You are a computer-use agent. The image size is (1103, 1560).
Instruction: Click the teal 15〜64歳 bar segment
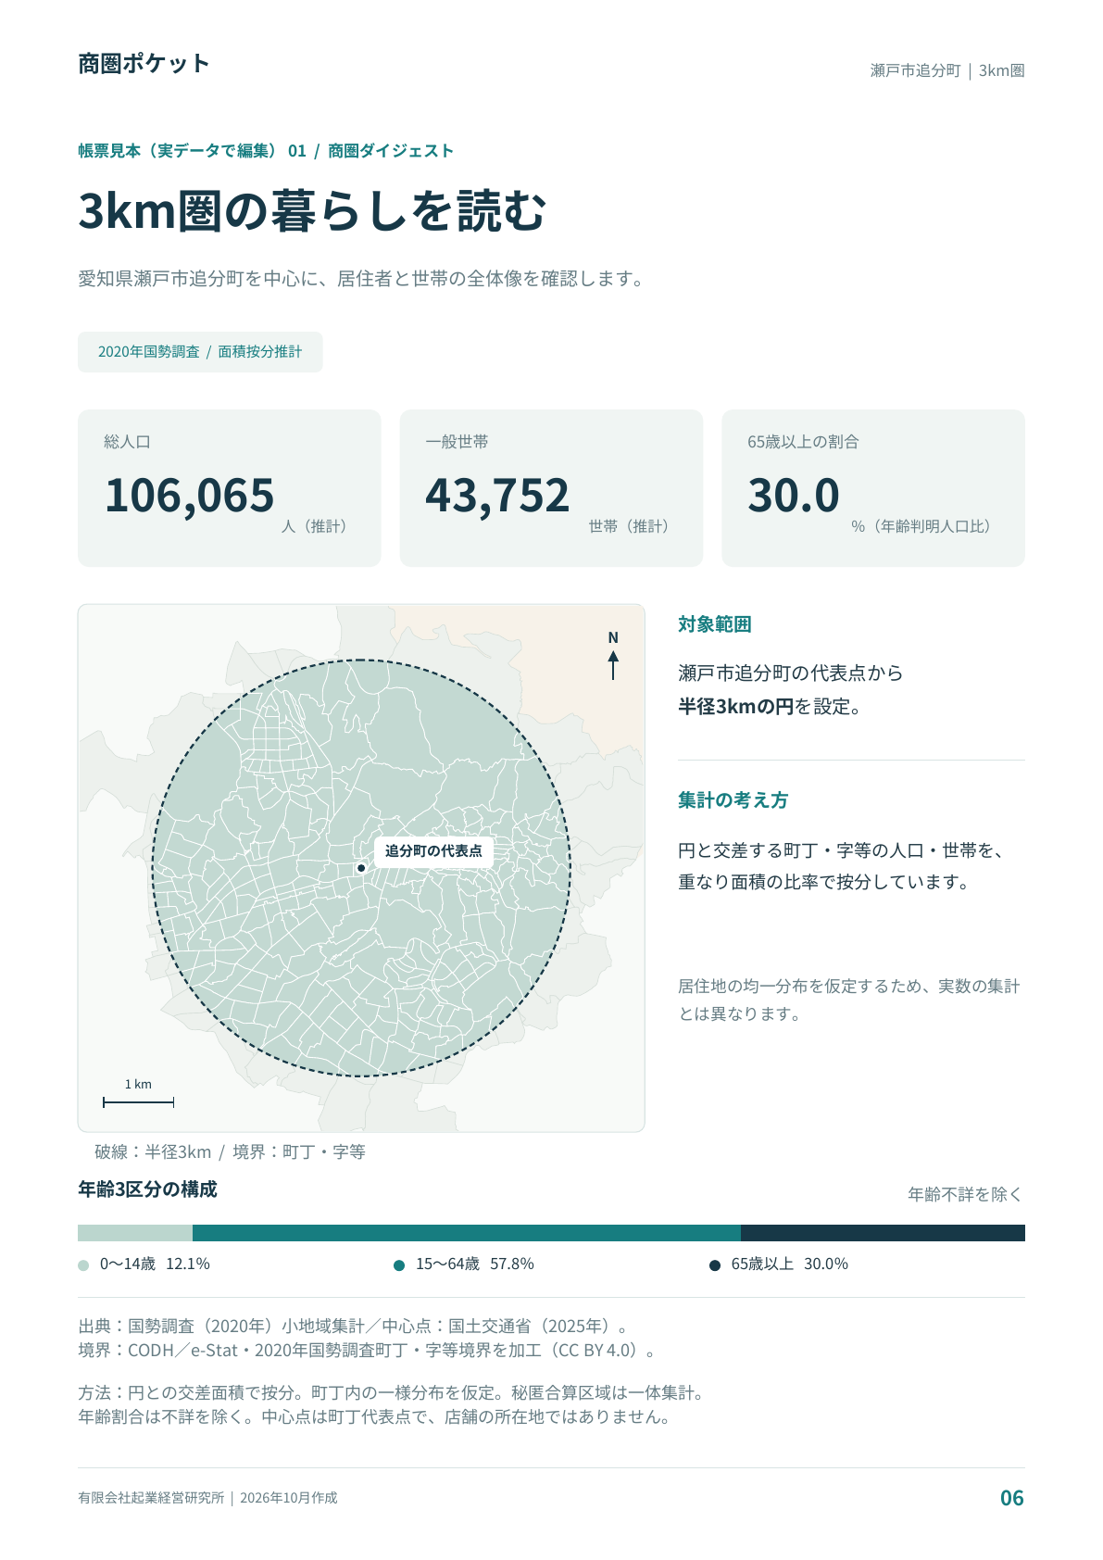click(x=467, y=1233)
